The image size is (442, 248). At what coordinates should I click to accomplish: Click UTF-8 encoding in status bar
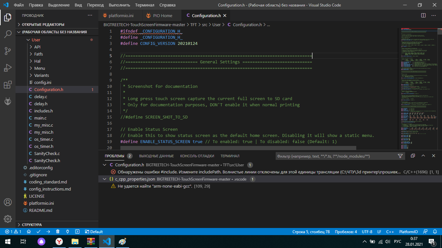point(367,232)
